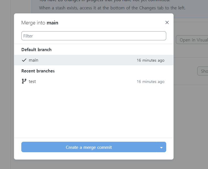208x169 pixels.
Task: Click the git branch icon beside test
Action: tap(24, 81)
